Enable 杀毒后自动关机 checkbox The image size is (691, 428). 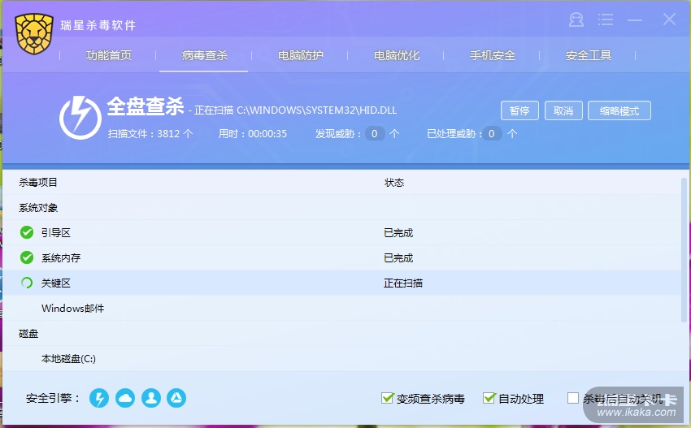[x=573, y=398]
